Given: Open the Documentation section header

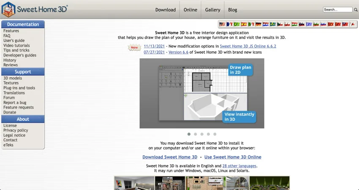Looking at the screenshot, I should (x=23, y=24).
